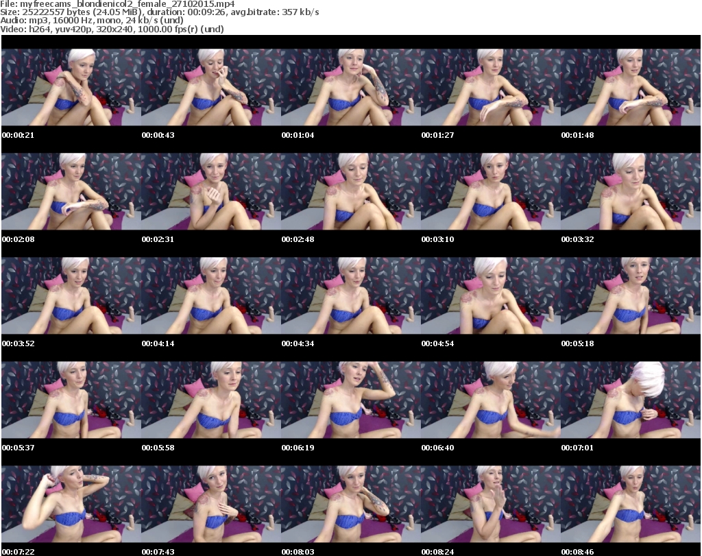
Task: Click the timestamp text '00:00:21'
Action: pyautogui.click(x=18, y=135)
